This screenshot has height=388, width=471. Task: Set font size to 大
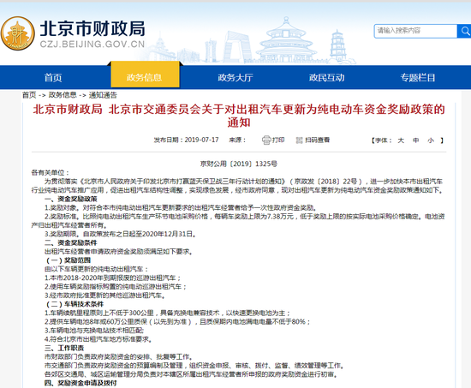[x=401, y=140]
